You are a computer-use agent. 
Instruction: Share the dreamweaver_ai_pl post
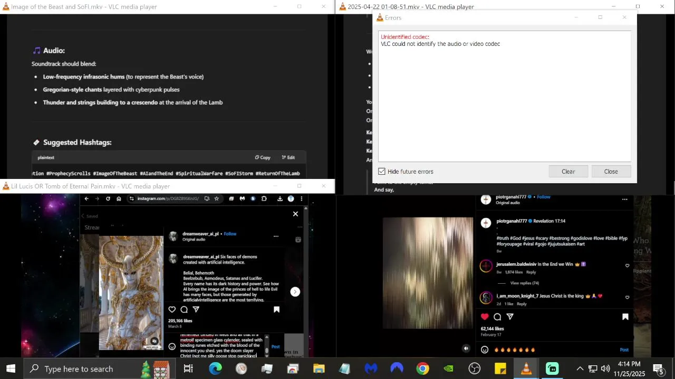pyautogui.click(x=196, y=310)
